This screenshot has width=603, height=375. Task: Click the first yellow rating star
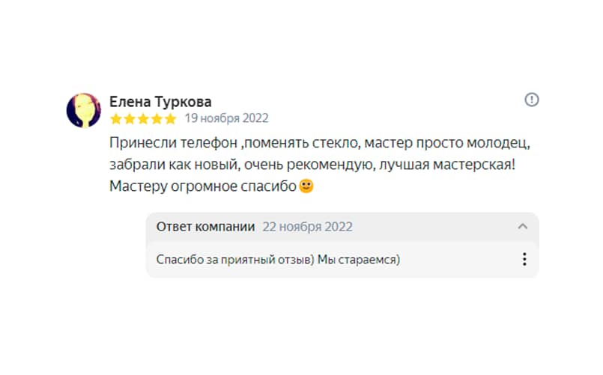pos(115,118)
